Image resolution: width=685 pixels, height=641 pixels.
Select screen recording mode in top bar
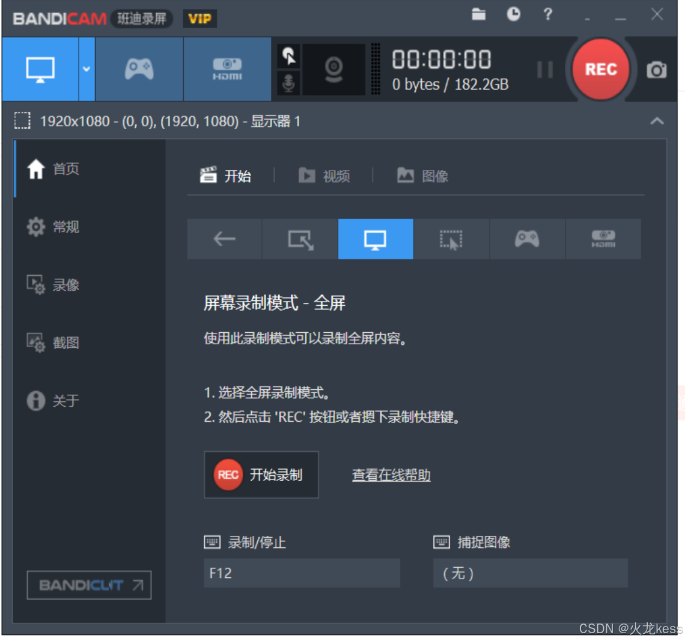(40, 69)
